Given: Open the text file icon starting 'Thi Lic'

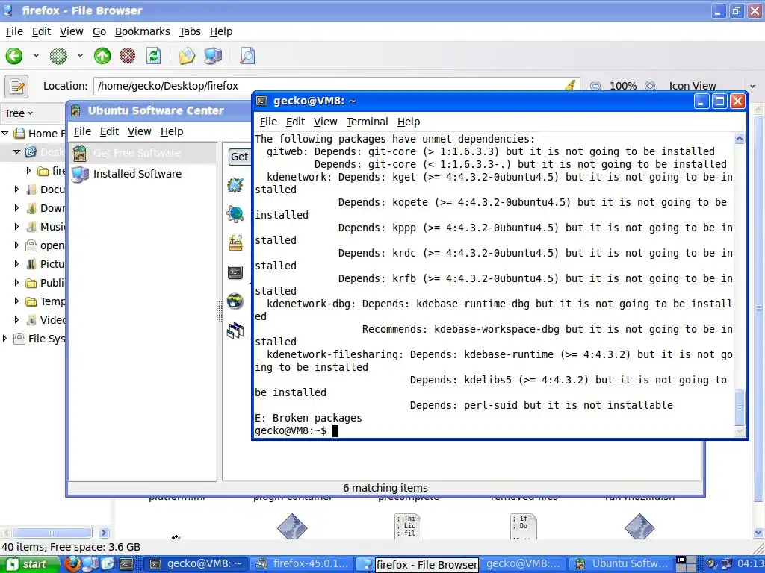Looking at the screenshot, I should pyautogui.click(x=407, y=526).
